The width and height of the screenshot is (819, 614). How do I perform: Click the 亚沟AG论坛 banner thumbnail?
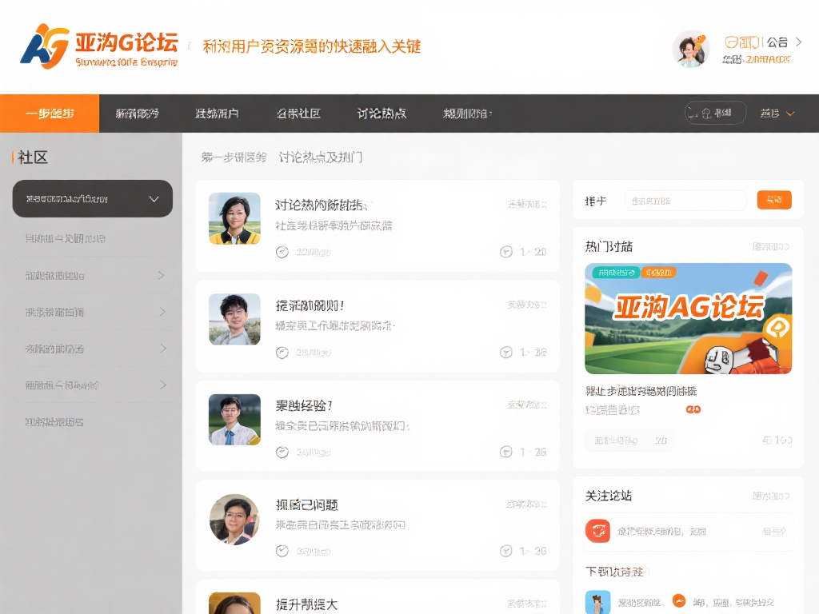pos(687,317)
